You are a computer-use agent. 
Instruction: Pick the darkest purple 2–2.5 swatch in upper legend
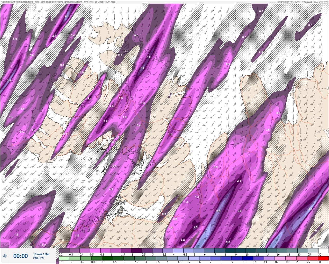[x=136, y=250]
